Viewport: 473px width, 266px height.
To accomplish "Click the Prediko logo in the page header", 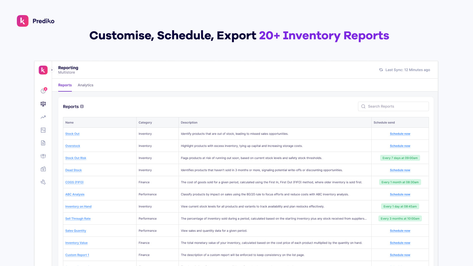I will (x=36, y=21).
